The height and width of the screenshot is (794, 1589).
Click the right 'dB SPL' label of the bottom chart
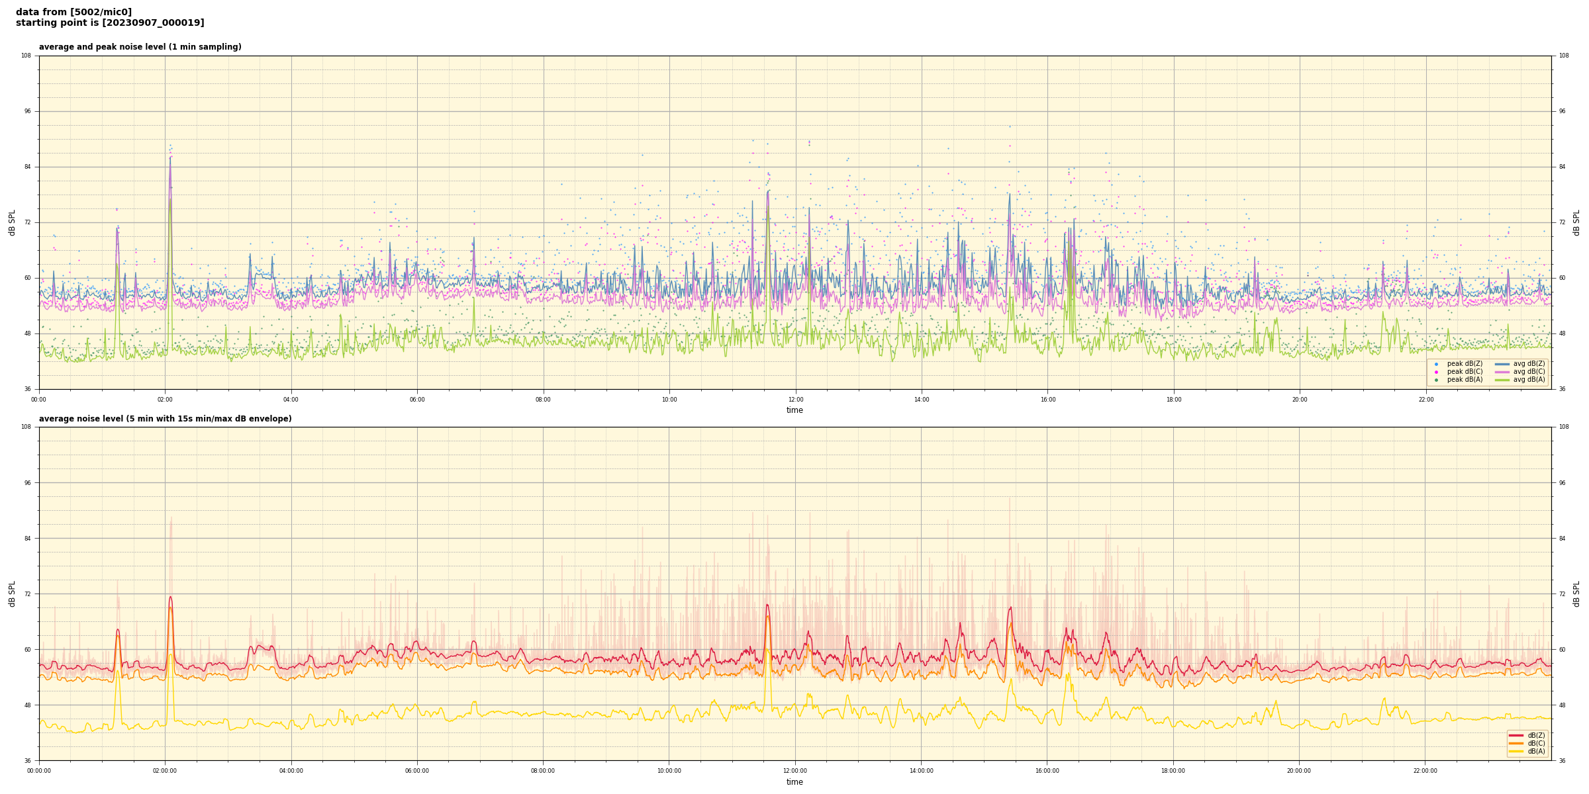click(x=1576, y=594)
